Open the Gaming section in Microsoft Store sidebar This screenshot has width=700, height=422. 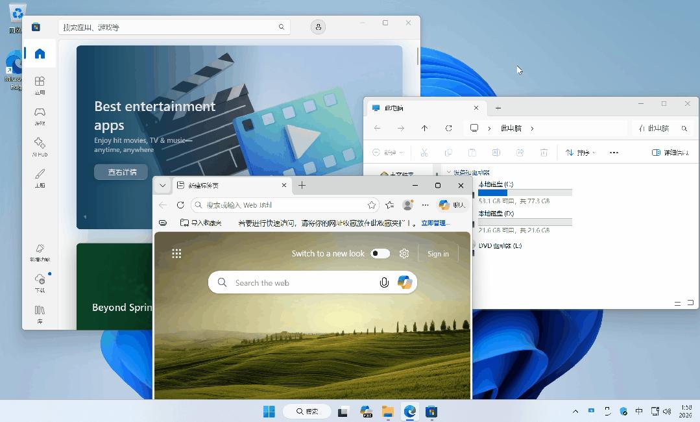coord(40,115)
